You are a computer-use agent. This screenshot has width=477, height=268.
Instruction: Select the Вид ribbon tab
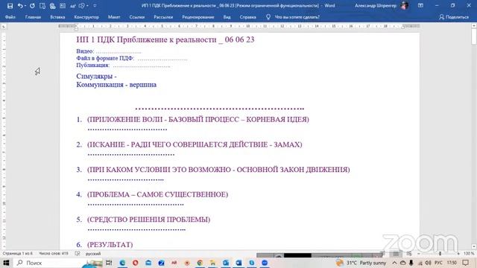pos(227,17)
